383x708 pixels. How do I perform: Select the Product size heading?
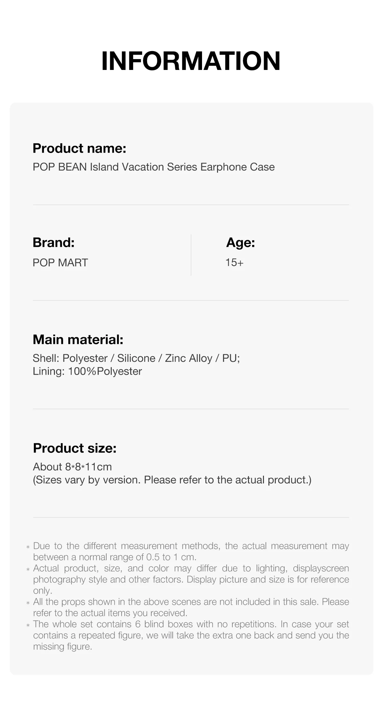pos(75,448)
